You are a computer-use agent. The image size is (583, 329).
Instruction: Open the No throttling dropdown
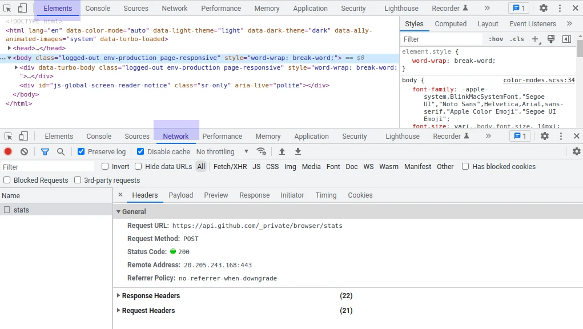pyautogui.click(x=222, y=151)
